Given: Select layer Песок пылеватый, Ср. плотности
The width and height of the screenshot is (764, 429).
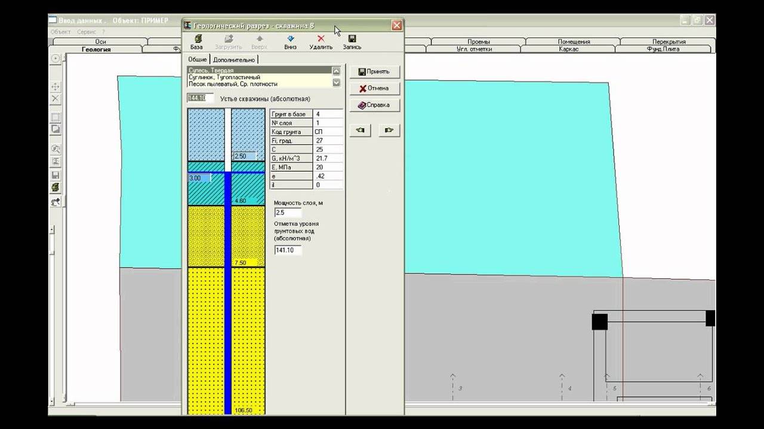Looking at the screenshot, I should pos(259,85).
